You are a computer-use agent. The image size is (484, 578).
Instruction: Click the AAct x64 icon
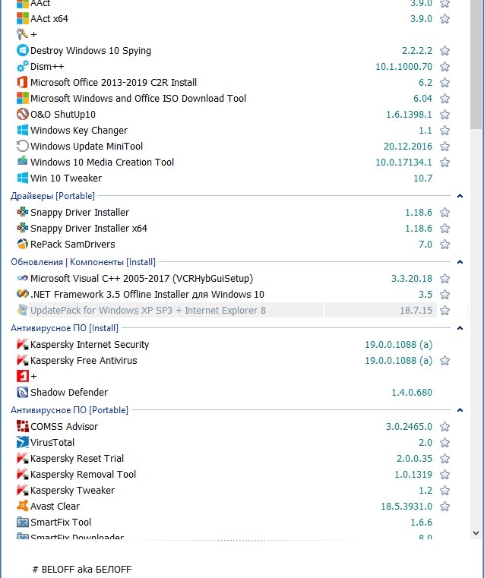click(x=23, y=18)
